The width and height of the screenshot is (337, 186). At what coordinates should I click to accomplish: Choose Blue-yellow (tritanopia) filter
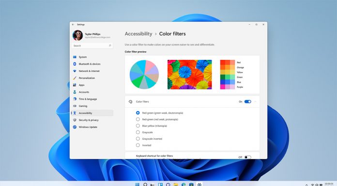(x=138, y=126)
